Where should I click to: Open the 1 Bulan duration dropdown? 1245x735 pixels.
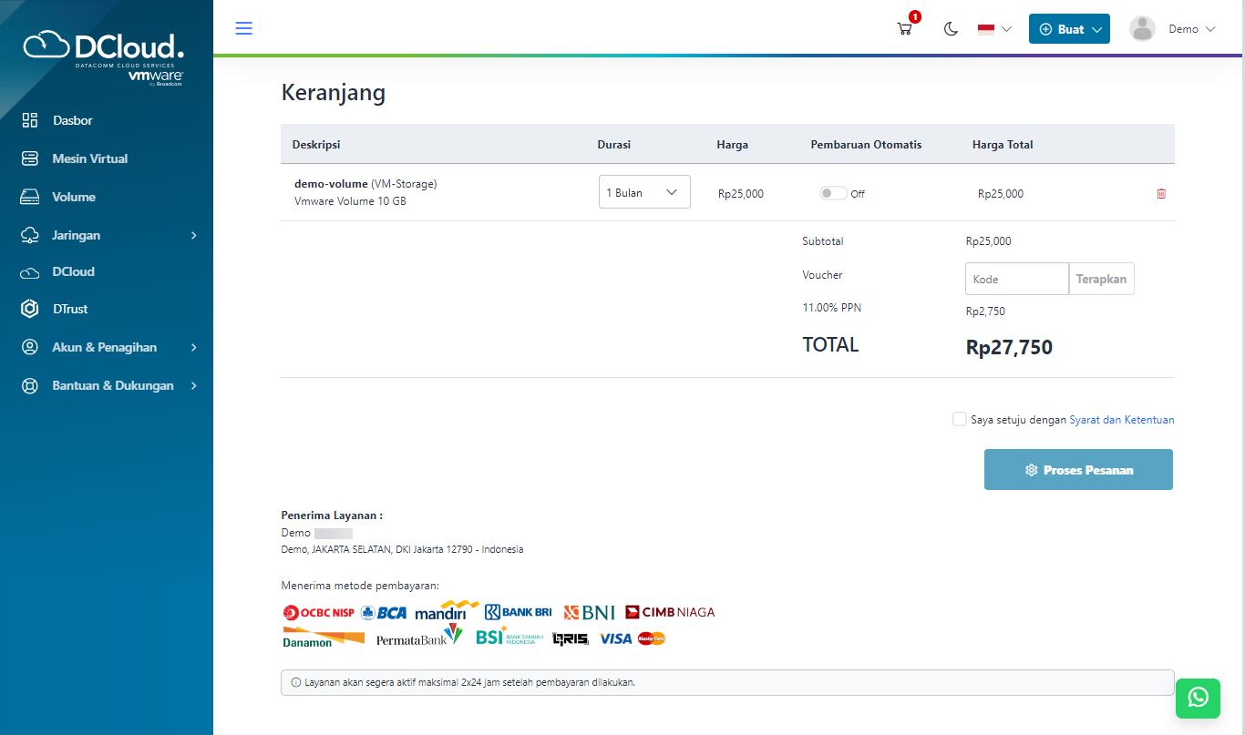pyautogui.click(x=644, y=192)
